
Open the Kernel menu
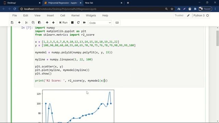[x=75, y=15]
